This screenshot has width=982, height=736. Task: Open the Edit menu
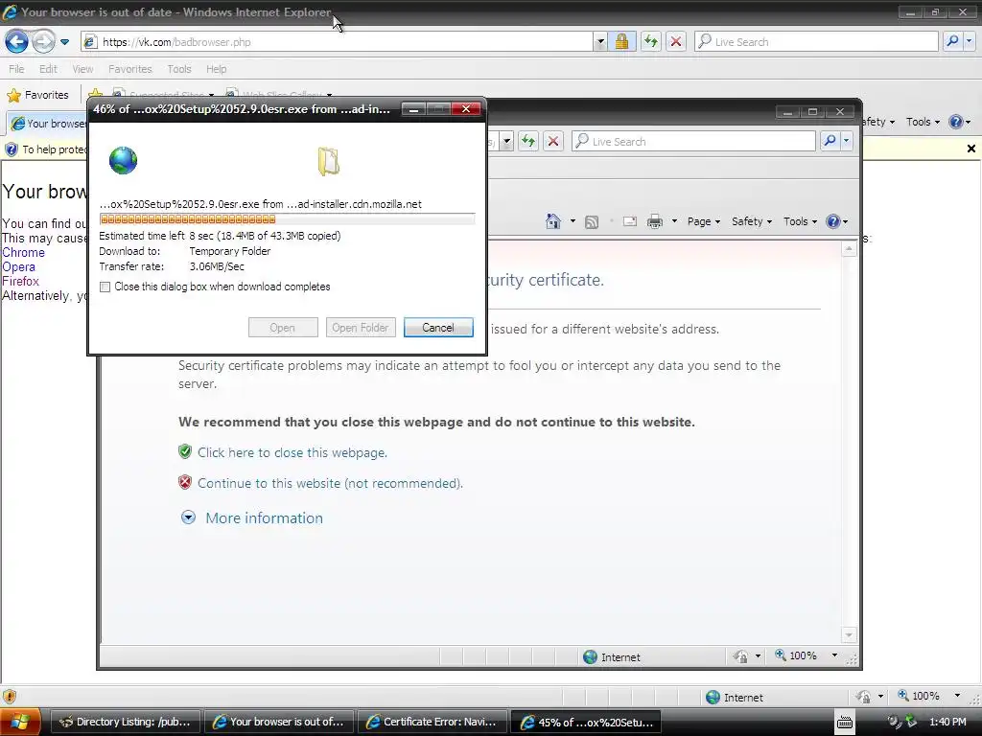[x=48, y=69]
